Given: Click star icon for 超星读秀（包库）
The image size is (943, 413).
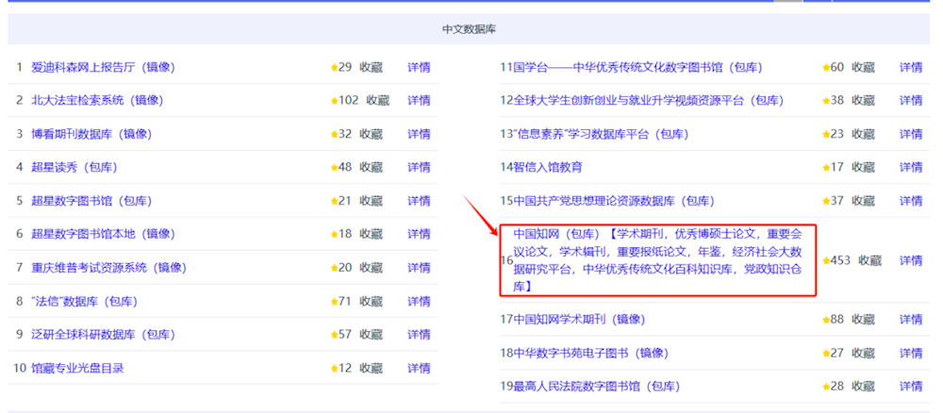Looking at the screenshot, I should (x=334, y=168).
